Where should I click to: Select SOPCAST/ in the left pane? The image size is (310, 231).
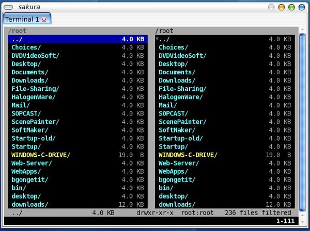pyautogui.click(x=78, y=113)
